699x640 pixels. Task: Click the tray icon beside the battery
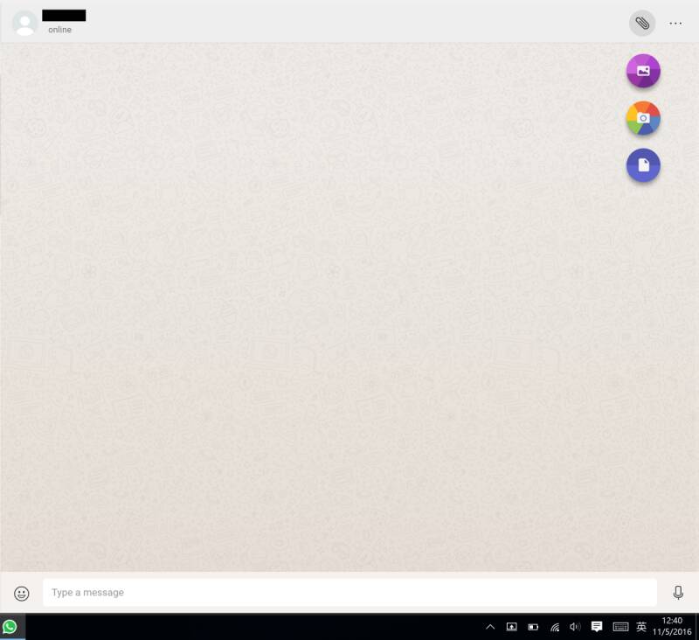click(511, 627)
